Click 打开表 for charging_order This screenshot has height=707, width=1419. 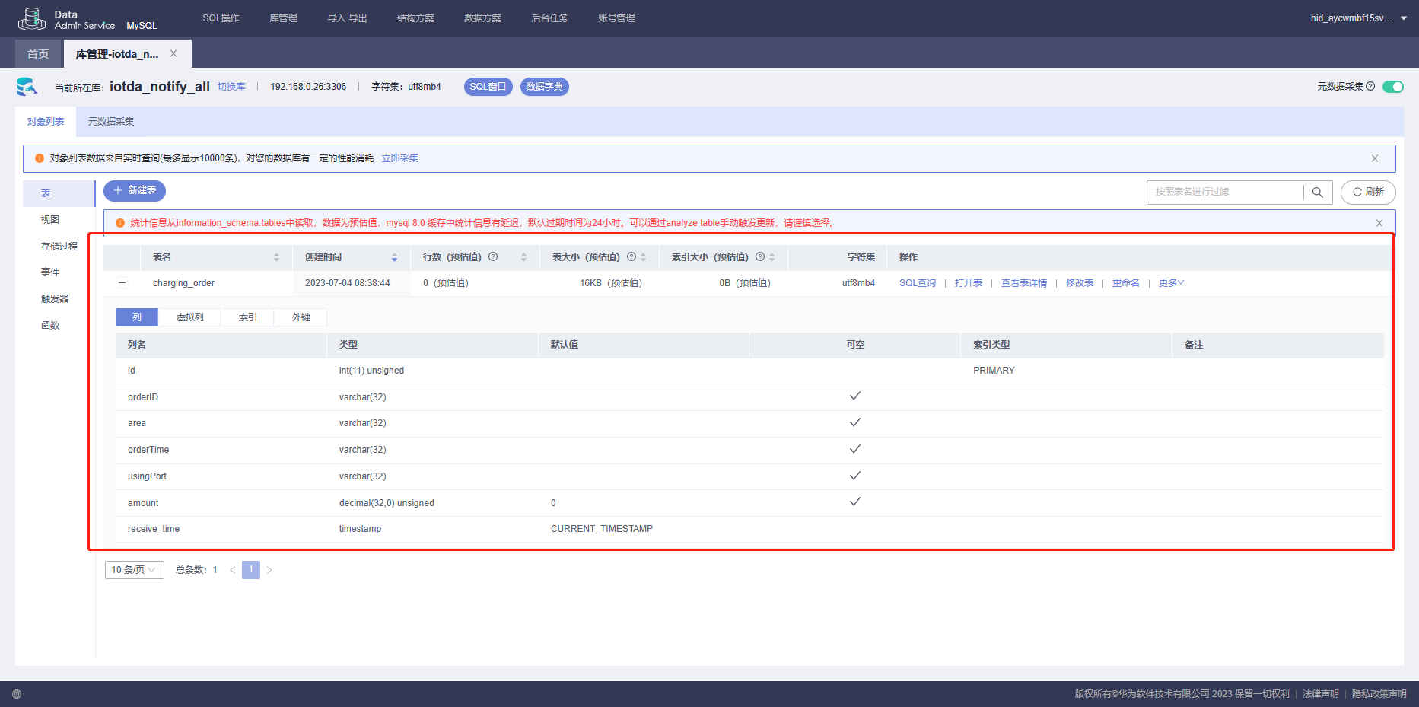(969, 283)
